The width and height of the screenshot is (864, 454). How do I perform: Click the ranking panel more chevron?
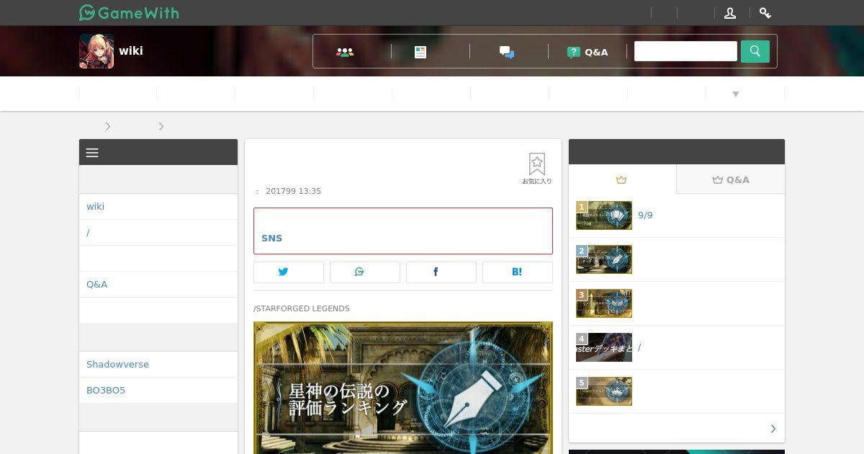pyautogui.click(x=773, y=429)
